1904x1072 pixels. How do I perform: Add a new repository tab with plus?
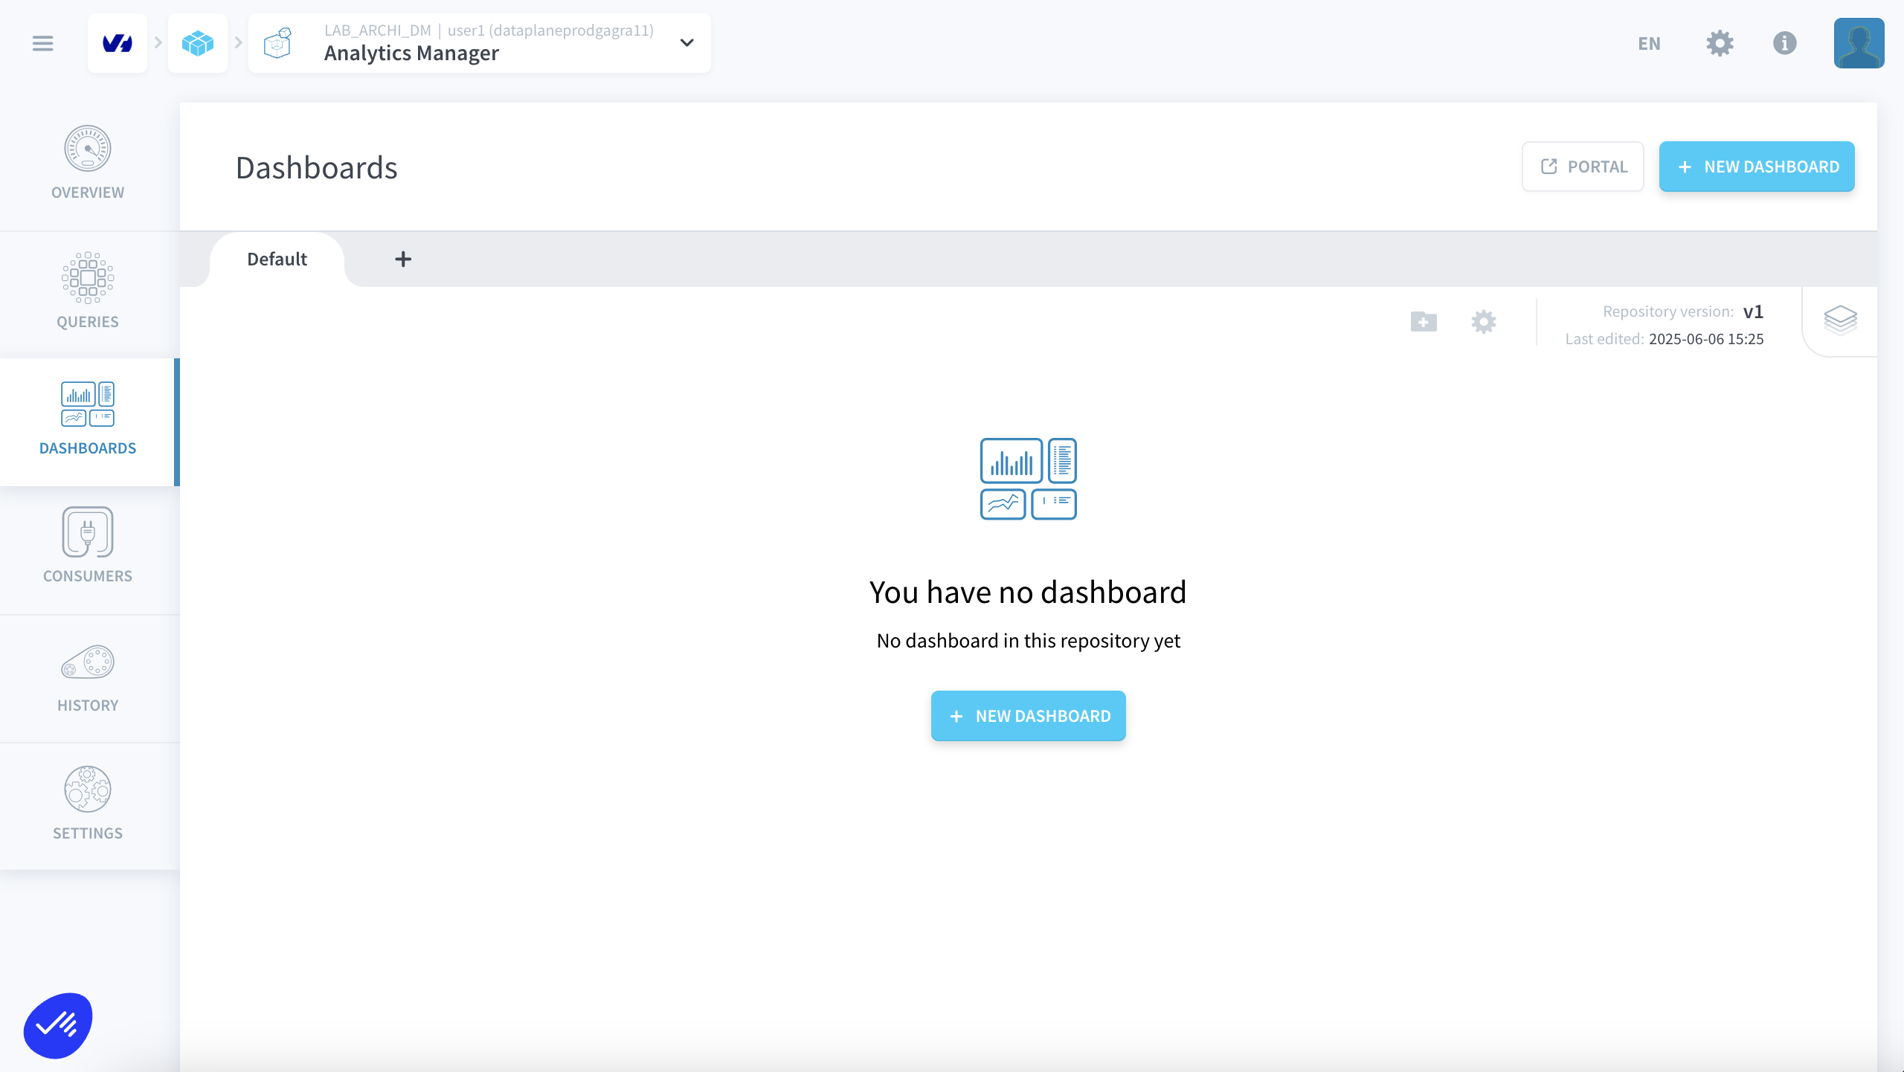coord(403,259)
